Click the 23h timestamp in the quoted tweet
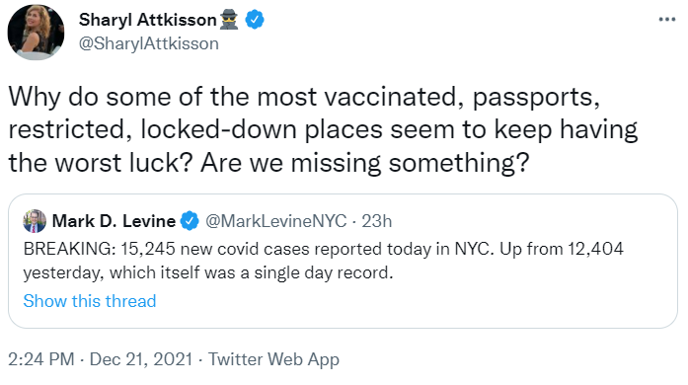688x385 pixels. tap(376, 221)
